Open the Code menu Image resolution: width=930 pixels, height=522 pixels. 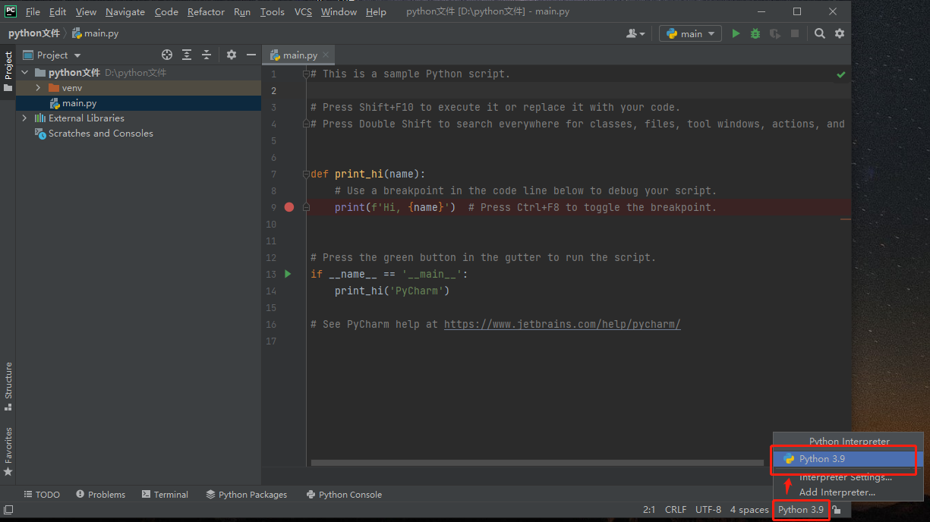point(166,11)
